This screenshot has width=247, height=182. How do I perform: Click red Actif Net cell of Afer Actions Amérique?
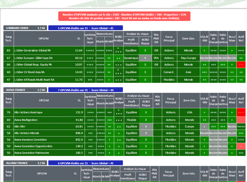pos(241,112)
